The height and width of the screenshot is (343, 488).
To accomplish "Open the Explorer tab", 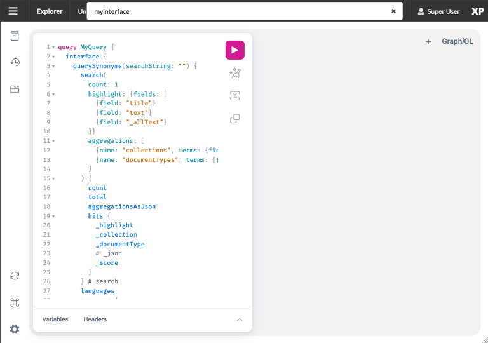I will 50,11.
